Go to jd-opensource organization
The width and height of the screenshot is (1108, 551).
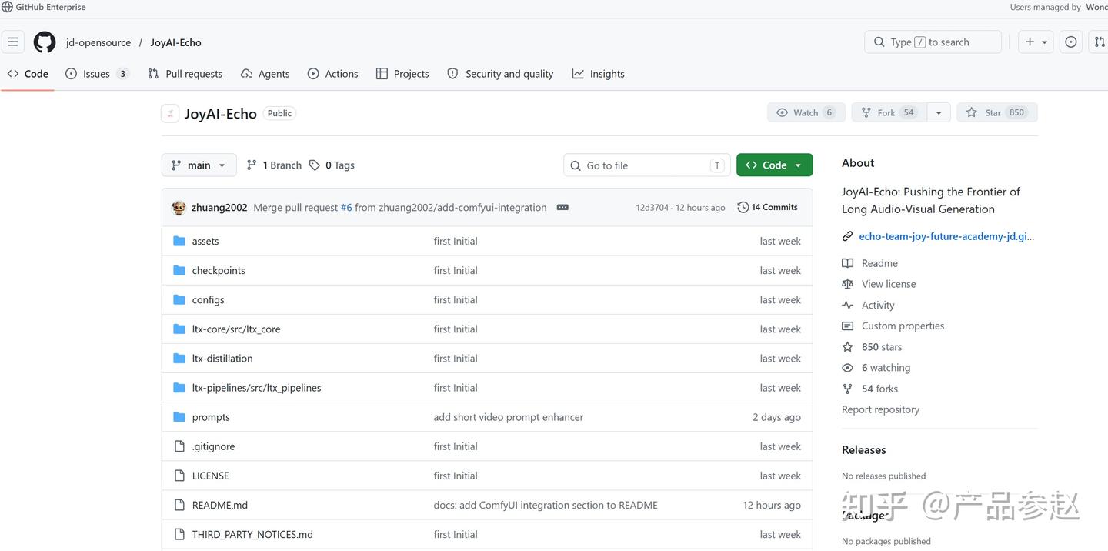pos(98,42)
